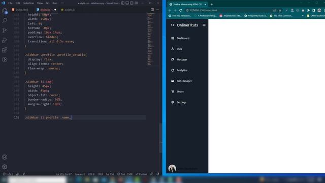Change UTF-8 encoding in status bar
The image size is (325, 183).
(x=91, y=174)
